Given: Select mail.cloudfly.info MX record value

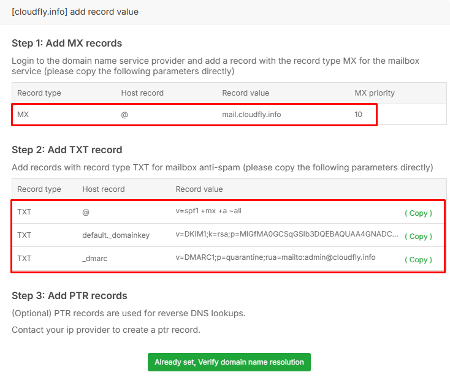Looking at the screenshot, I should (251, 115).
